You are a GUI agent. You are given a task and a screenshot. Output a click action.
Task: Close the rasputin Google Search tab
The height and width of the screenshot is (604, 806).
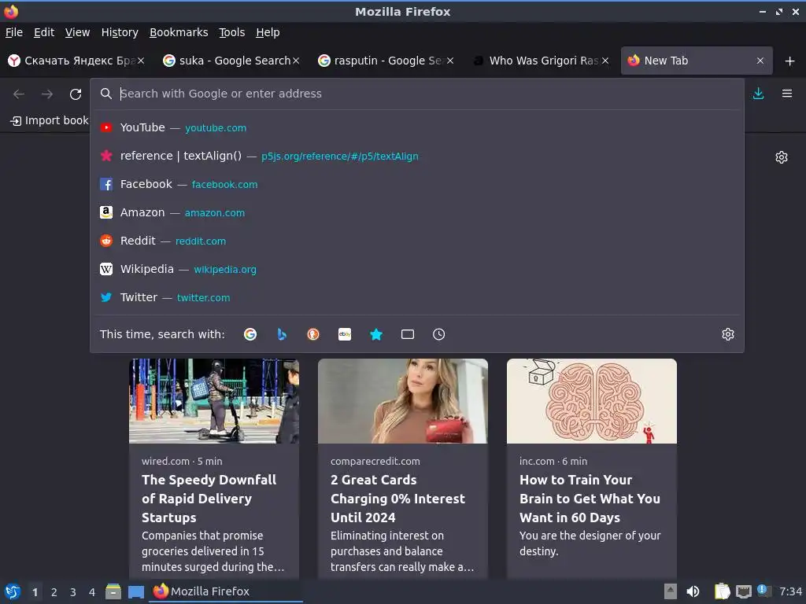pyautogui.click(x=450, y=61)
